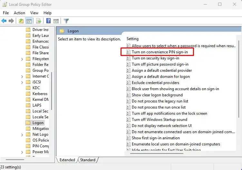The height and width of the screenshot is (170, 242).
Task: Click the Forward arrow toolbar icon
Action: pyautogui.click(x=11, y=21)
